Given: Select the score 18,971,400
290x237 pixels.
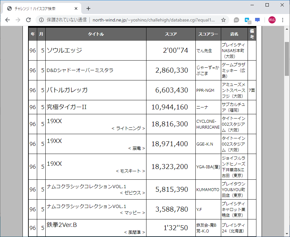Looking at the screenshot, I should tap(170, 144).
